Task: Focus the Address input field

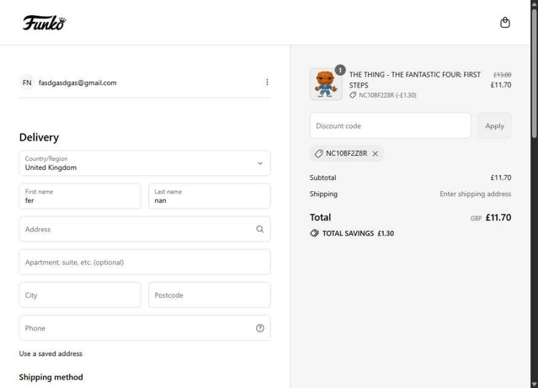Action: point(135,229)
